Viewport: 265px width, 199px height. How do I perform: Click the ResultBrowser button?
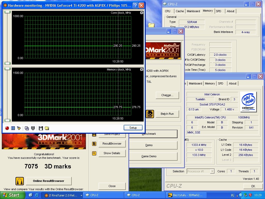(112, 144)
